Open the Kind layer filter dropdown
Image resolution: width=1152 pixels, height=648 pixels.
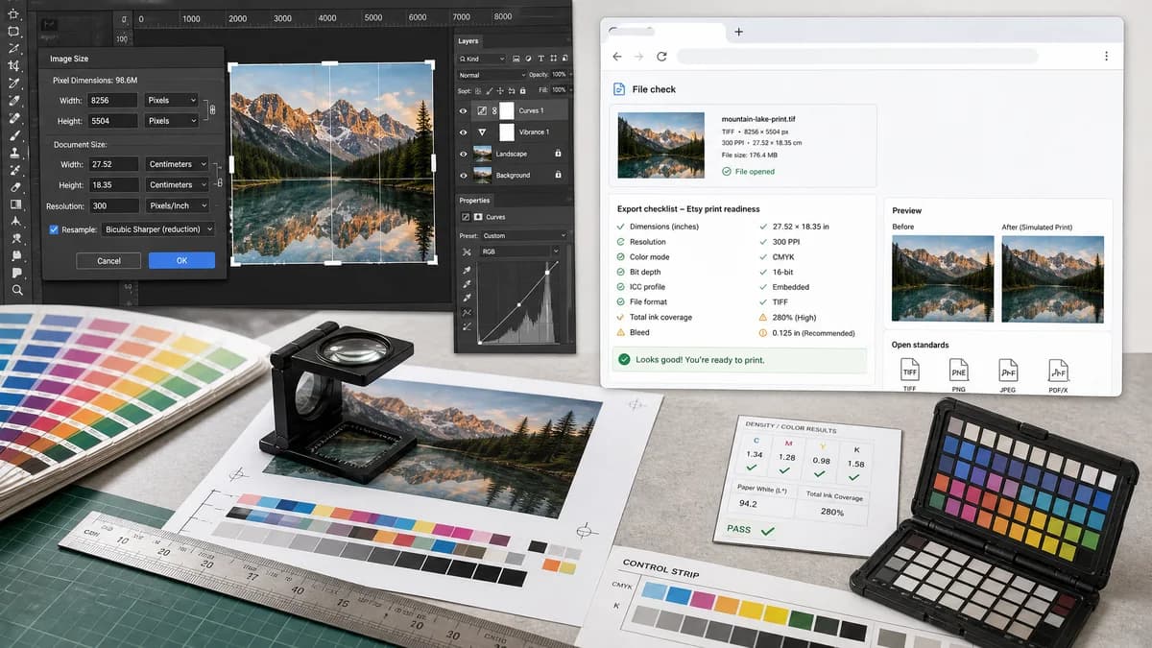(481, 59)
